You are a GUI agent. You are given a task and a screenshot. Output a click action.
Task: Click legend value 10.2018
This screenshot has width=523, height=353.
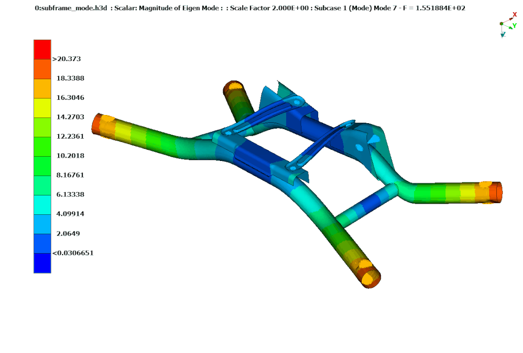tap(70, 156)
